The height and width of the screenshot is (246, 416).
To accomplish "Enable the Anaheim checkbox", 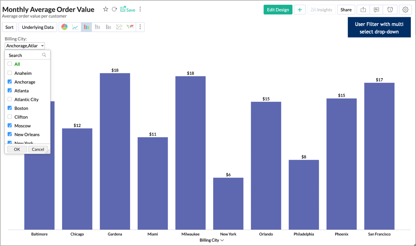I will (x=9, y=73).
